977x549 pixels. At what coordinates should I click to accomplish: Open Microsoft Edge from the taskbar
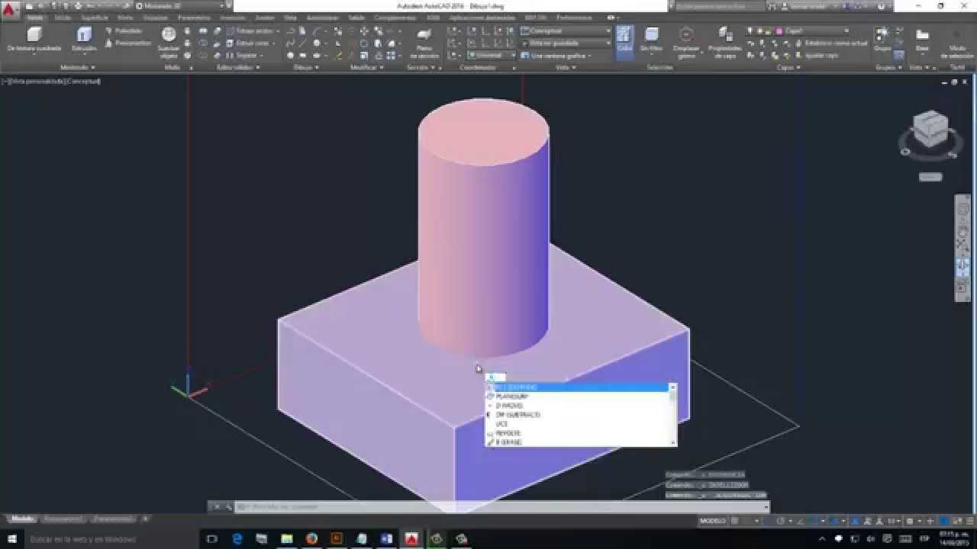[237, 538]
